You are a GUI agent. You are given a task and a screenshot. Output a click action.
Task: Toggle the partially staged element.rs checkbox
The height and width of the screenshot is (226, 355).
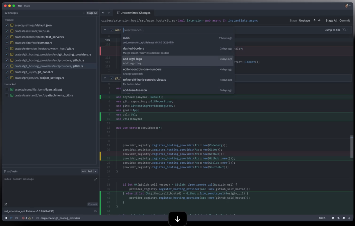point(7,43)
